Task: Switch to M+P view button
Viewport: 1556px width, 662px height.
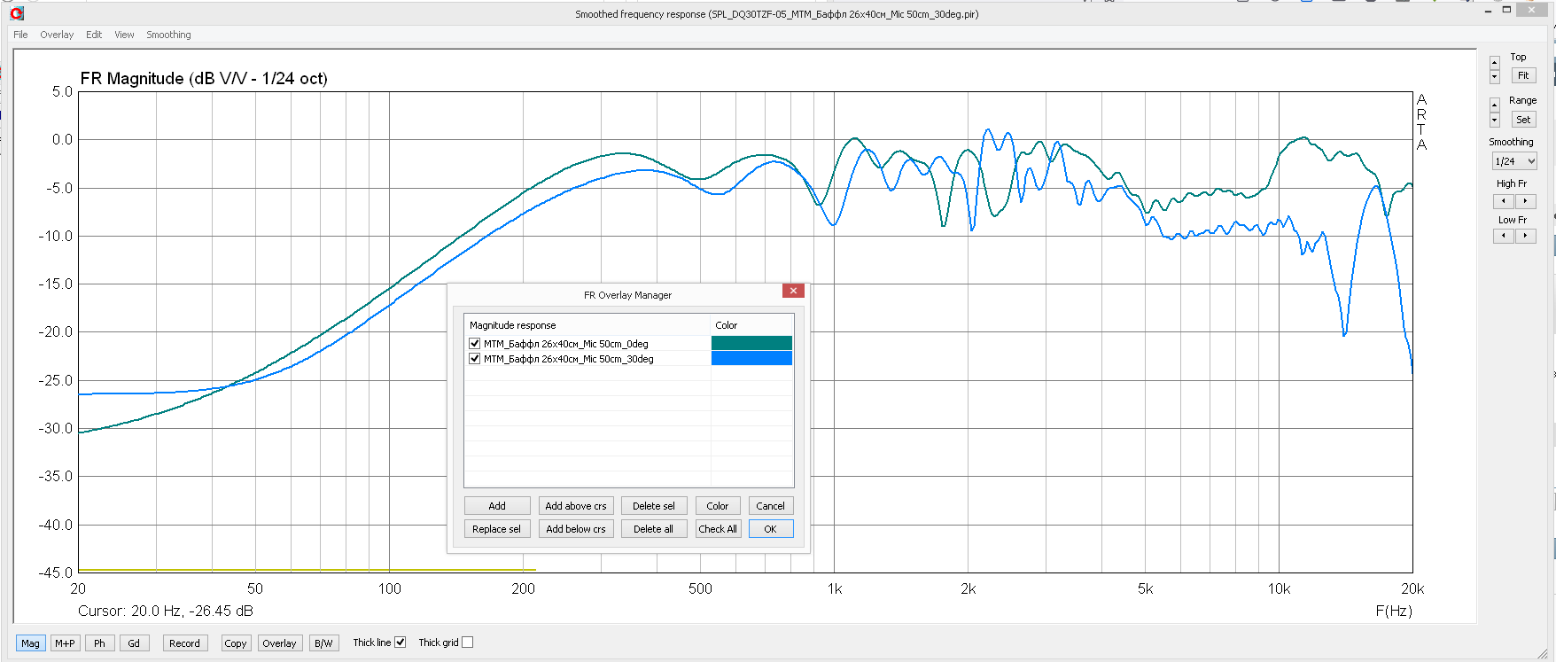Action: 65,643
